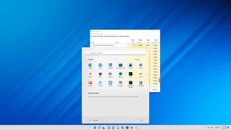Launch the pinned Office app

(x=90, y=75)
